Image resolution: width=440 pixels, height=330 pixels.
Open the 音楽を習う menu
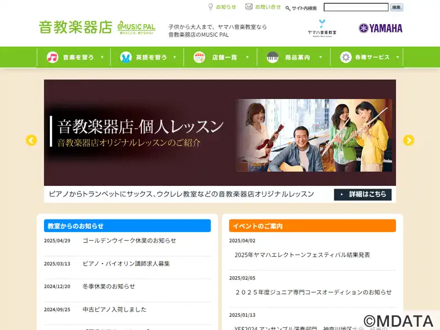[x=74, y=57]
